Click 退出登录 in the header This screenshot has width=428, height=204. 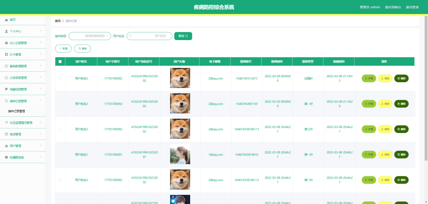(x=412, y=8)
